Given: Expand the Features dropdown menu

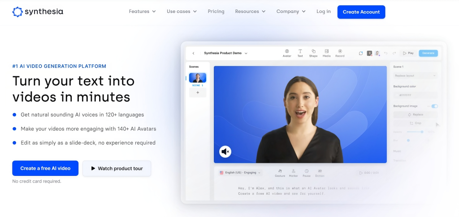Looking at the screenshot, I should 142,12.
